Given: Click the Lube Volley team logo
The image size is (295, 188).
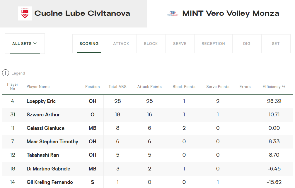Looking at the screenshot, I should coord(25,13).
